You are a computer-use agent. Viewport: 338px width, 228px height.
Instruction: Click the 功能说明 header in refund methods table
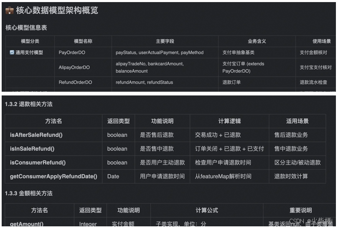point(162,121)
